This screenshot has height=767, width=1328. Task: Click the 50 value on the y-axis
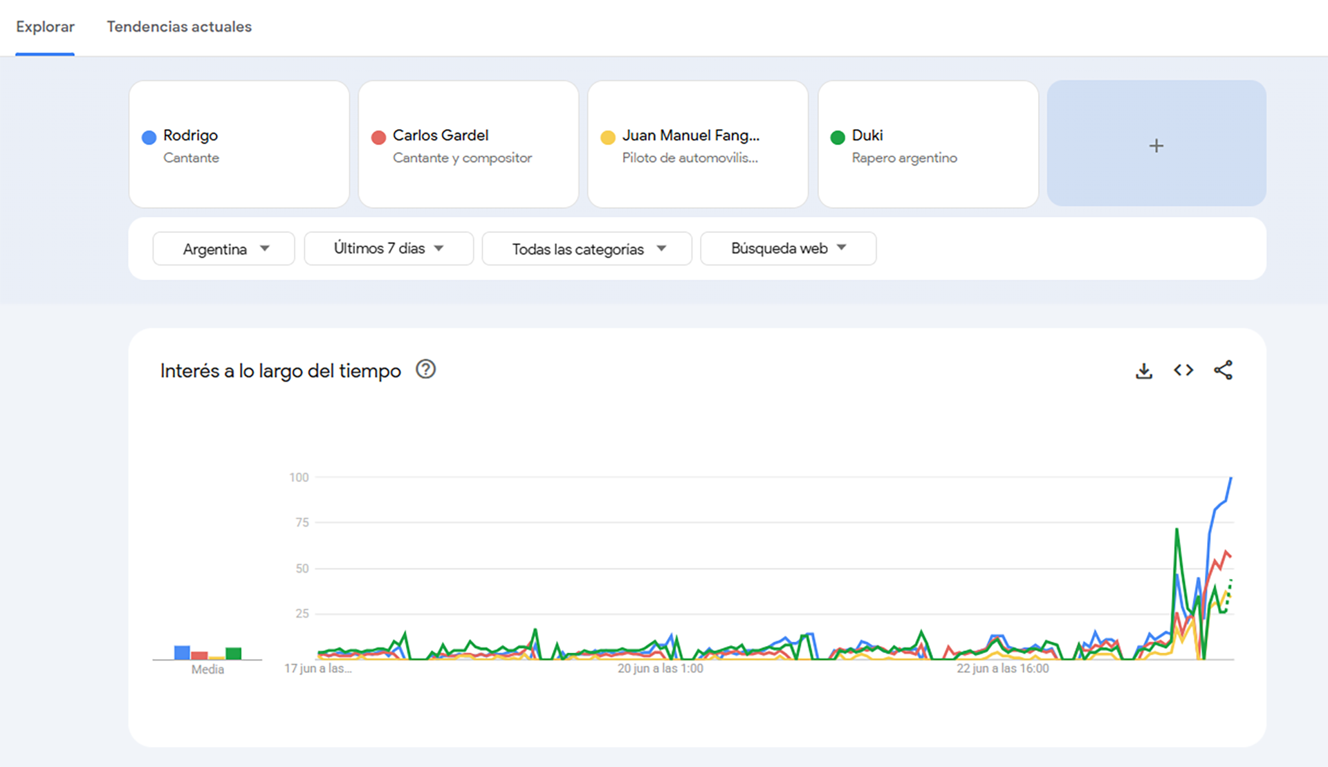[x=302, y=569]
